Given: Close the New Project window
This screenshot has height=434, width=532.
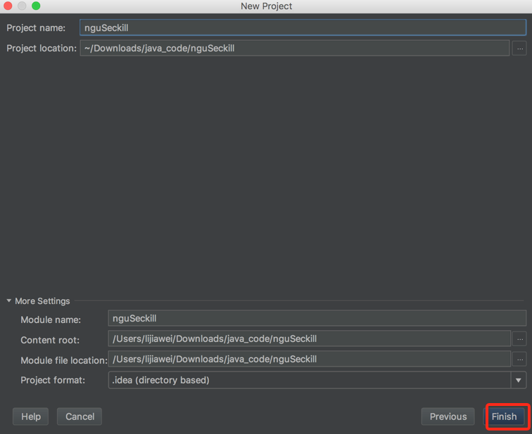Looking at the screenshot, I should [x=8, y=6].
